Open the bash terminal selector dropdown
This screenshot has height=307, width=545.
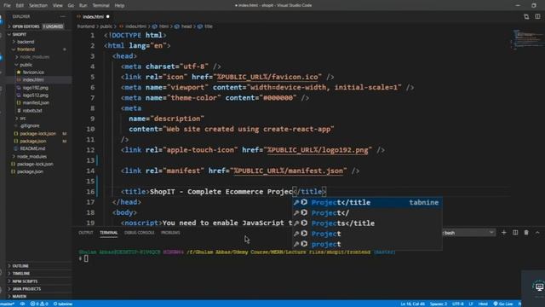[468, 233]
